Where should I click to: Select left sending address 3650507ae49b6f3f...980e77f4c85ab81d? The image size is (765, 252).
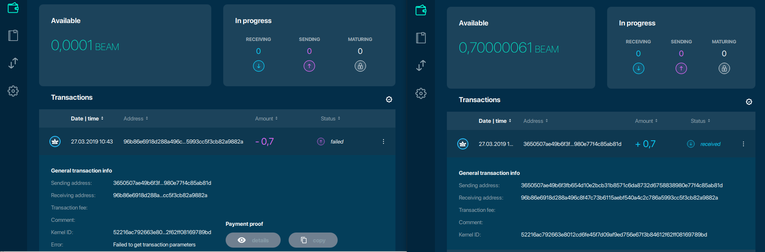(162, 183)
